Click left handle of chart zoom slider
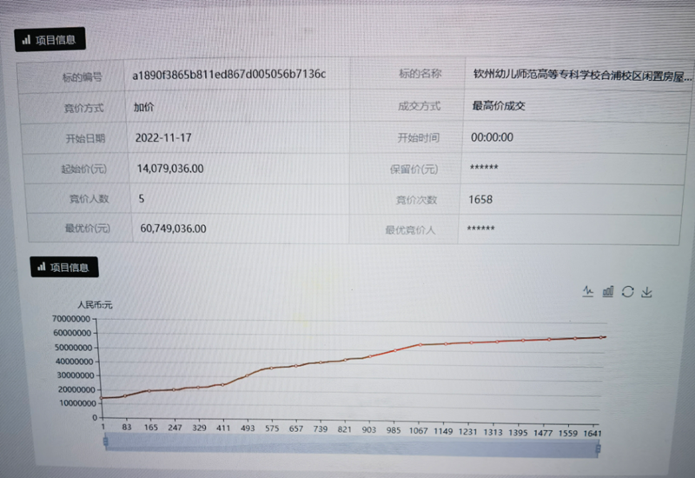695x478 pixels. [104, 446]
